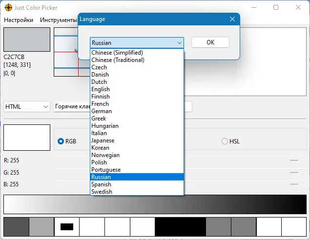Open the HTML color format dropdown
The image size is (310, 240).
coord(27,107)
